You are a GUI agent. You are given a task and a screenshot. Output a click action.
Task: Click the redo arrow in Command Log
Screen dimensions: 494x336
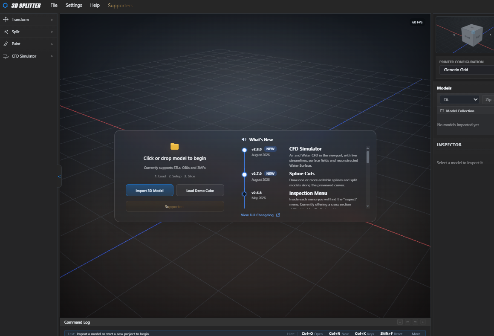(415, 322)
